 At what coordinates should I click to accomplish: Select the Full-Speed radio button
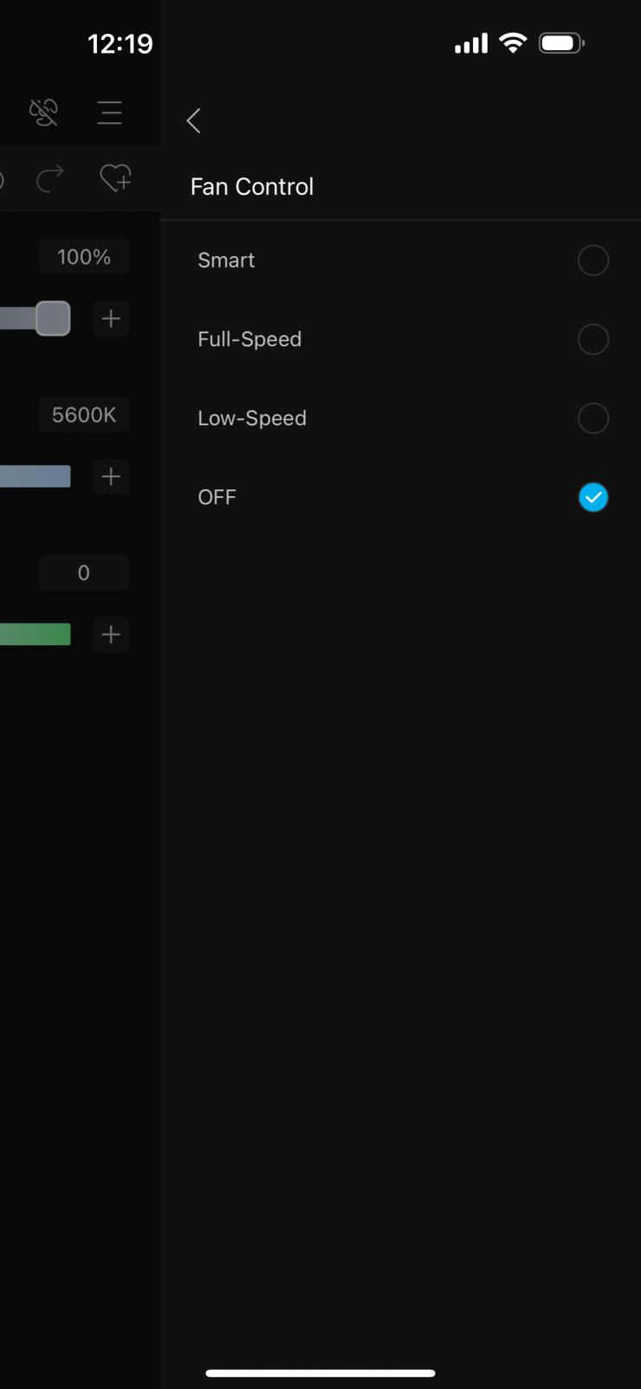(592, 339)
